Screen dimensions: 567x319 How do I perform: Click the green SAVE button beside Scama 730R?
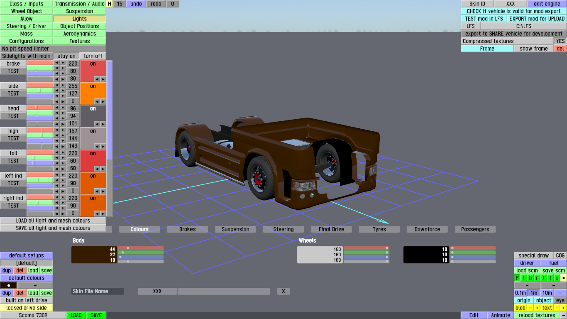(96, 315)
